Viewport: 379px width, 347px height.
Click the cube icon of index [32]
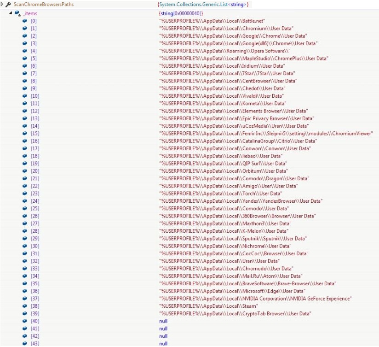pyautogui.click(x=25, y=261)
